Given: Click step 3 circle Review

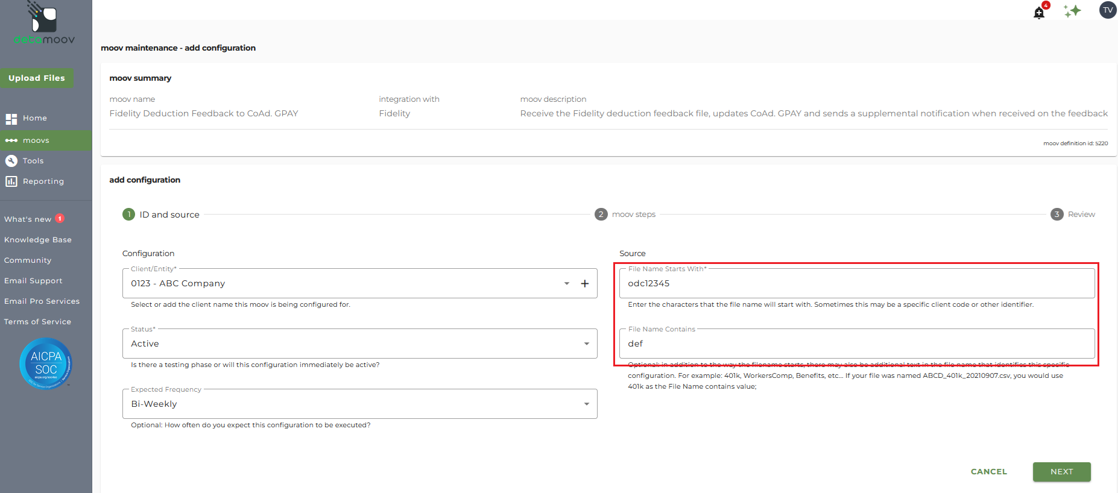Looking at the screenshot, I should 1056,214.
